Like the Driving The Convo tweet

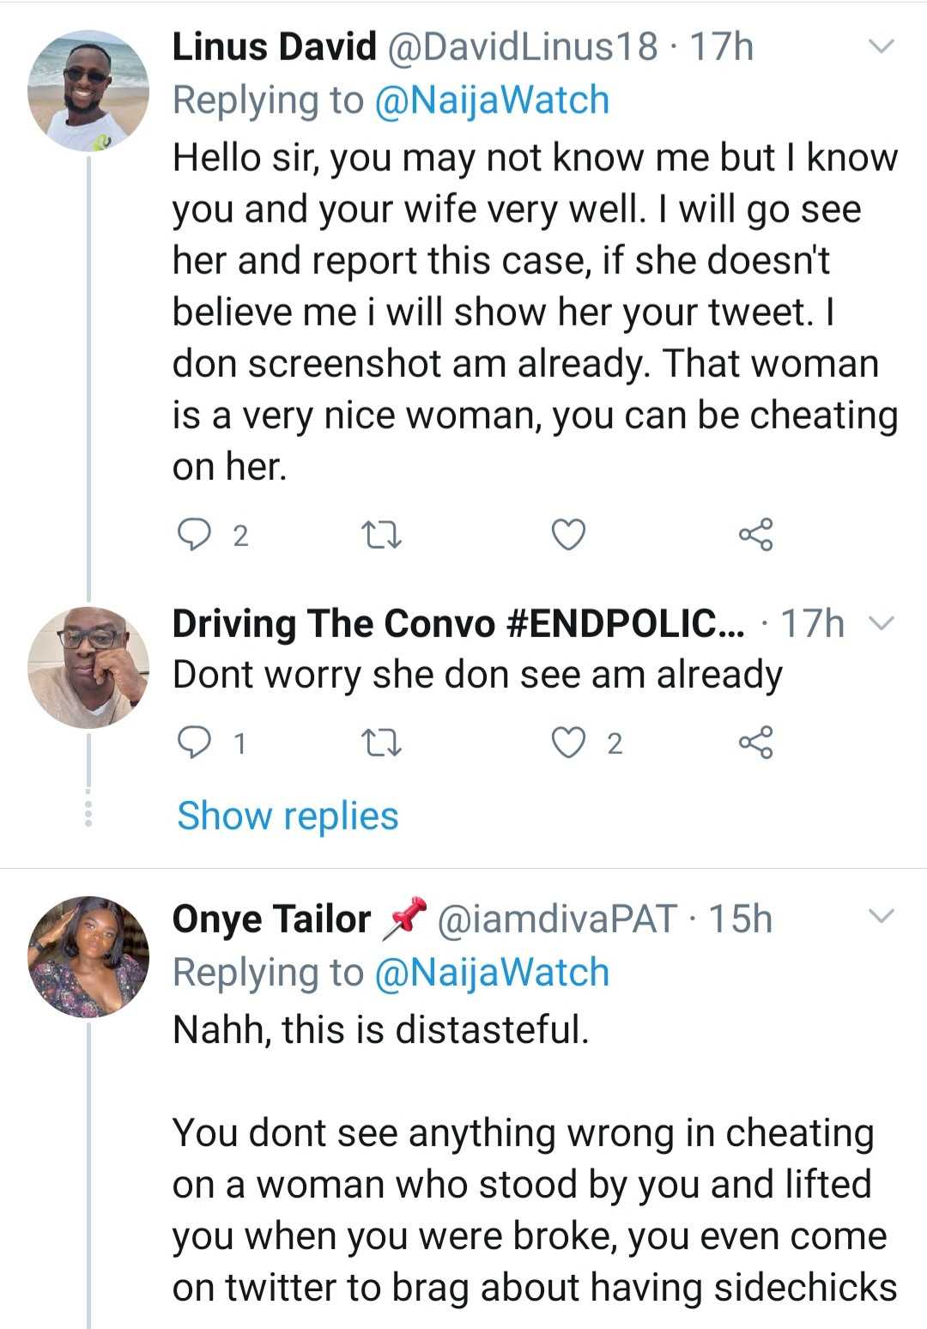(567, 743)
